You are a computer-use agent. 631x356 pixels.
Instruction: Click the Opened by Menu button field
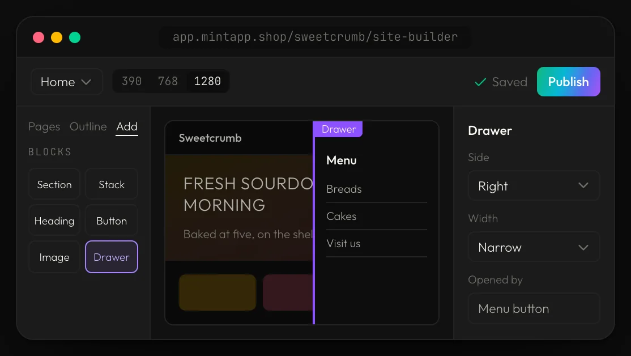click(x=534, y=308)
